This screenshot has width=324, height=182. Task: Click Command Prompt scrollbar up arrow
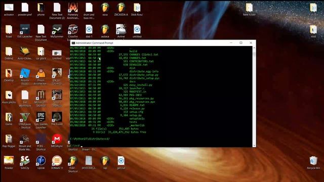click(x=254, y=48)
